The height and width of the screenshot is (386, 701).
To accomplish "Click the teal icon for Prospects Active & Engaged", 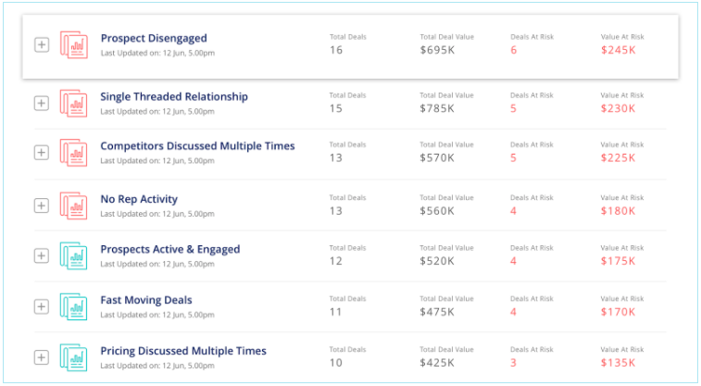I will 74,255.
